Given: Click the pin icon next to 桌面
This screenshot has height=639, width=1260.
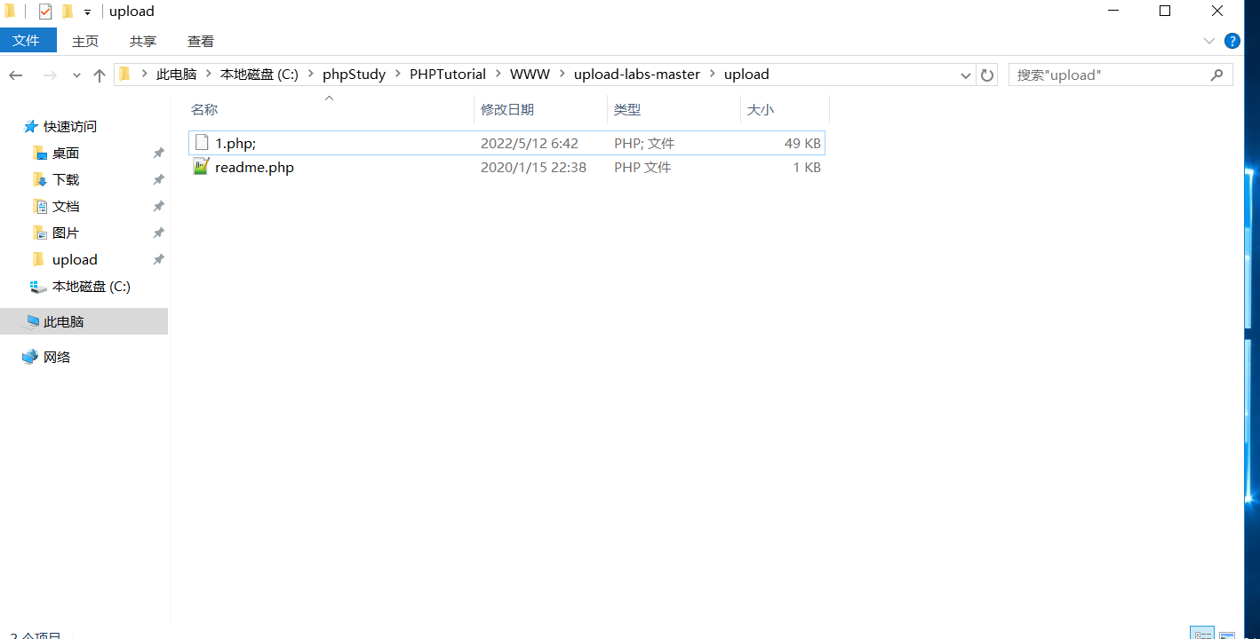Looking at the screenshot, I should (158, 153).
